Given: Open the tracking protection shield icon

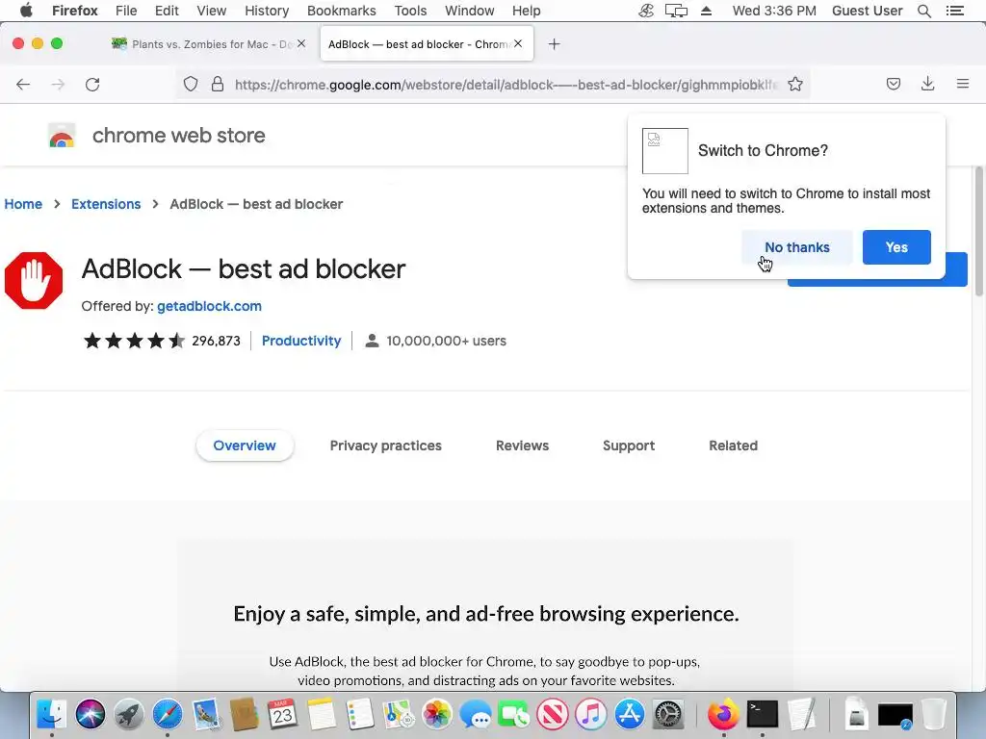Looking at the screenshot, I should click(191, 85).
